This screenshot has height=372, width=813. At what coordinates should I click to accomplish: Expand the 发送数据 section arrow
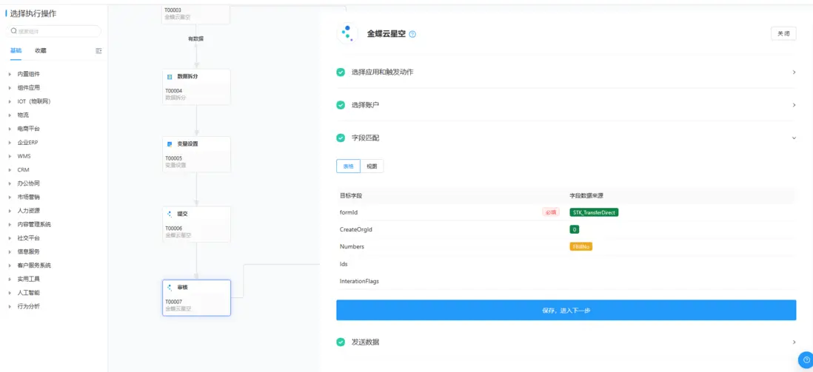point(794,342)
